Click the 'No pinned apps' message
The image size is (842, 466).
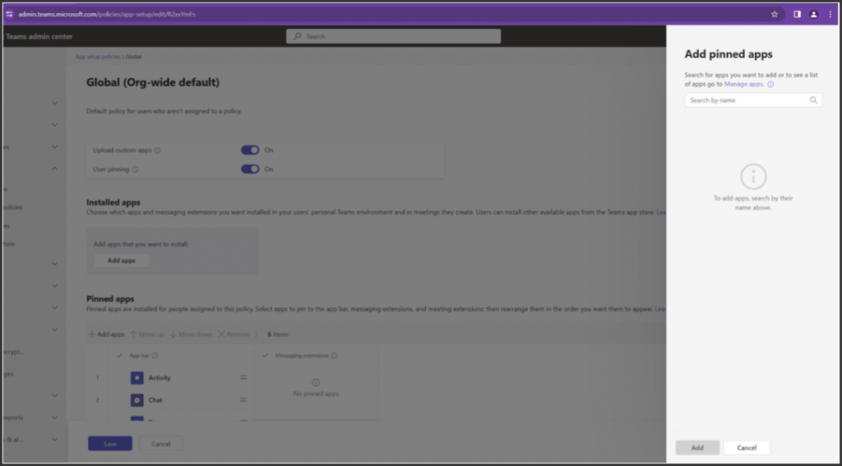click(x=316, y=394)
